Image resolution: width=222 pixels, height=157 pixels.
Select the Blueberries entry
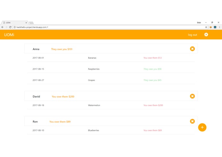click(x=94, y=130)
